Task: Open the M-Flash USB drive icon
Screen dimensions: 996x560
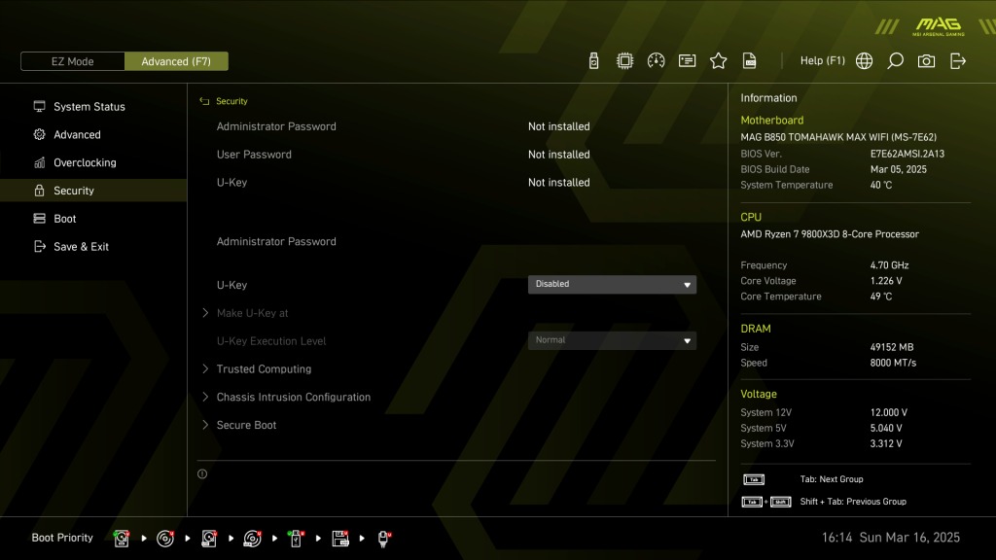Action: point(593,61)
